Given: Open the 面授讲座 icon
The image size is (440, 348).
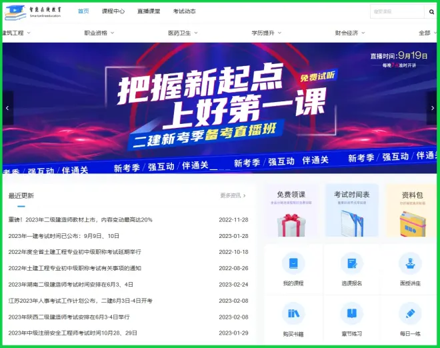Looking at the screenshot, I should 409,263.
